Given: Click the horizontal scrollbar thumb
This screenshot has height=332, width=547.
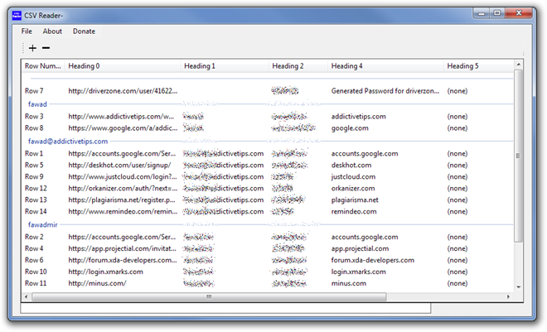Looking at the screenshot, I should (209, 297).
